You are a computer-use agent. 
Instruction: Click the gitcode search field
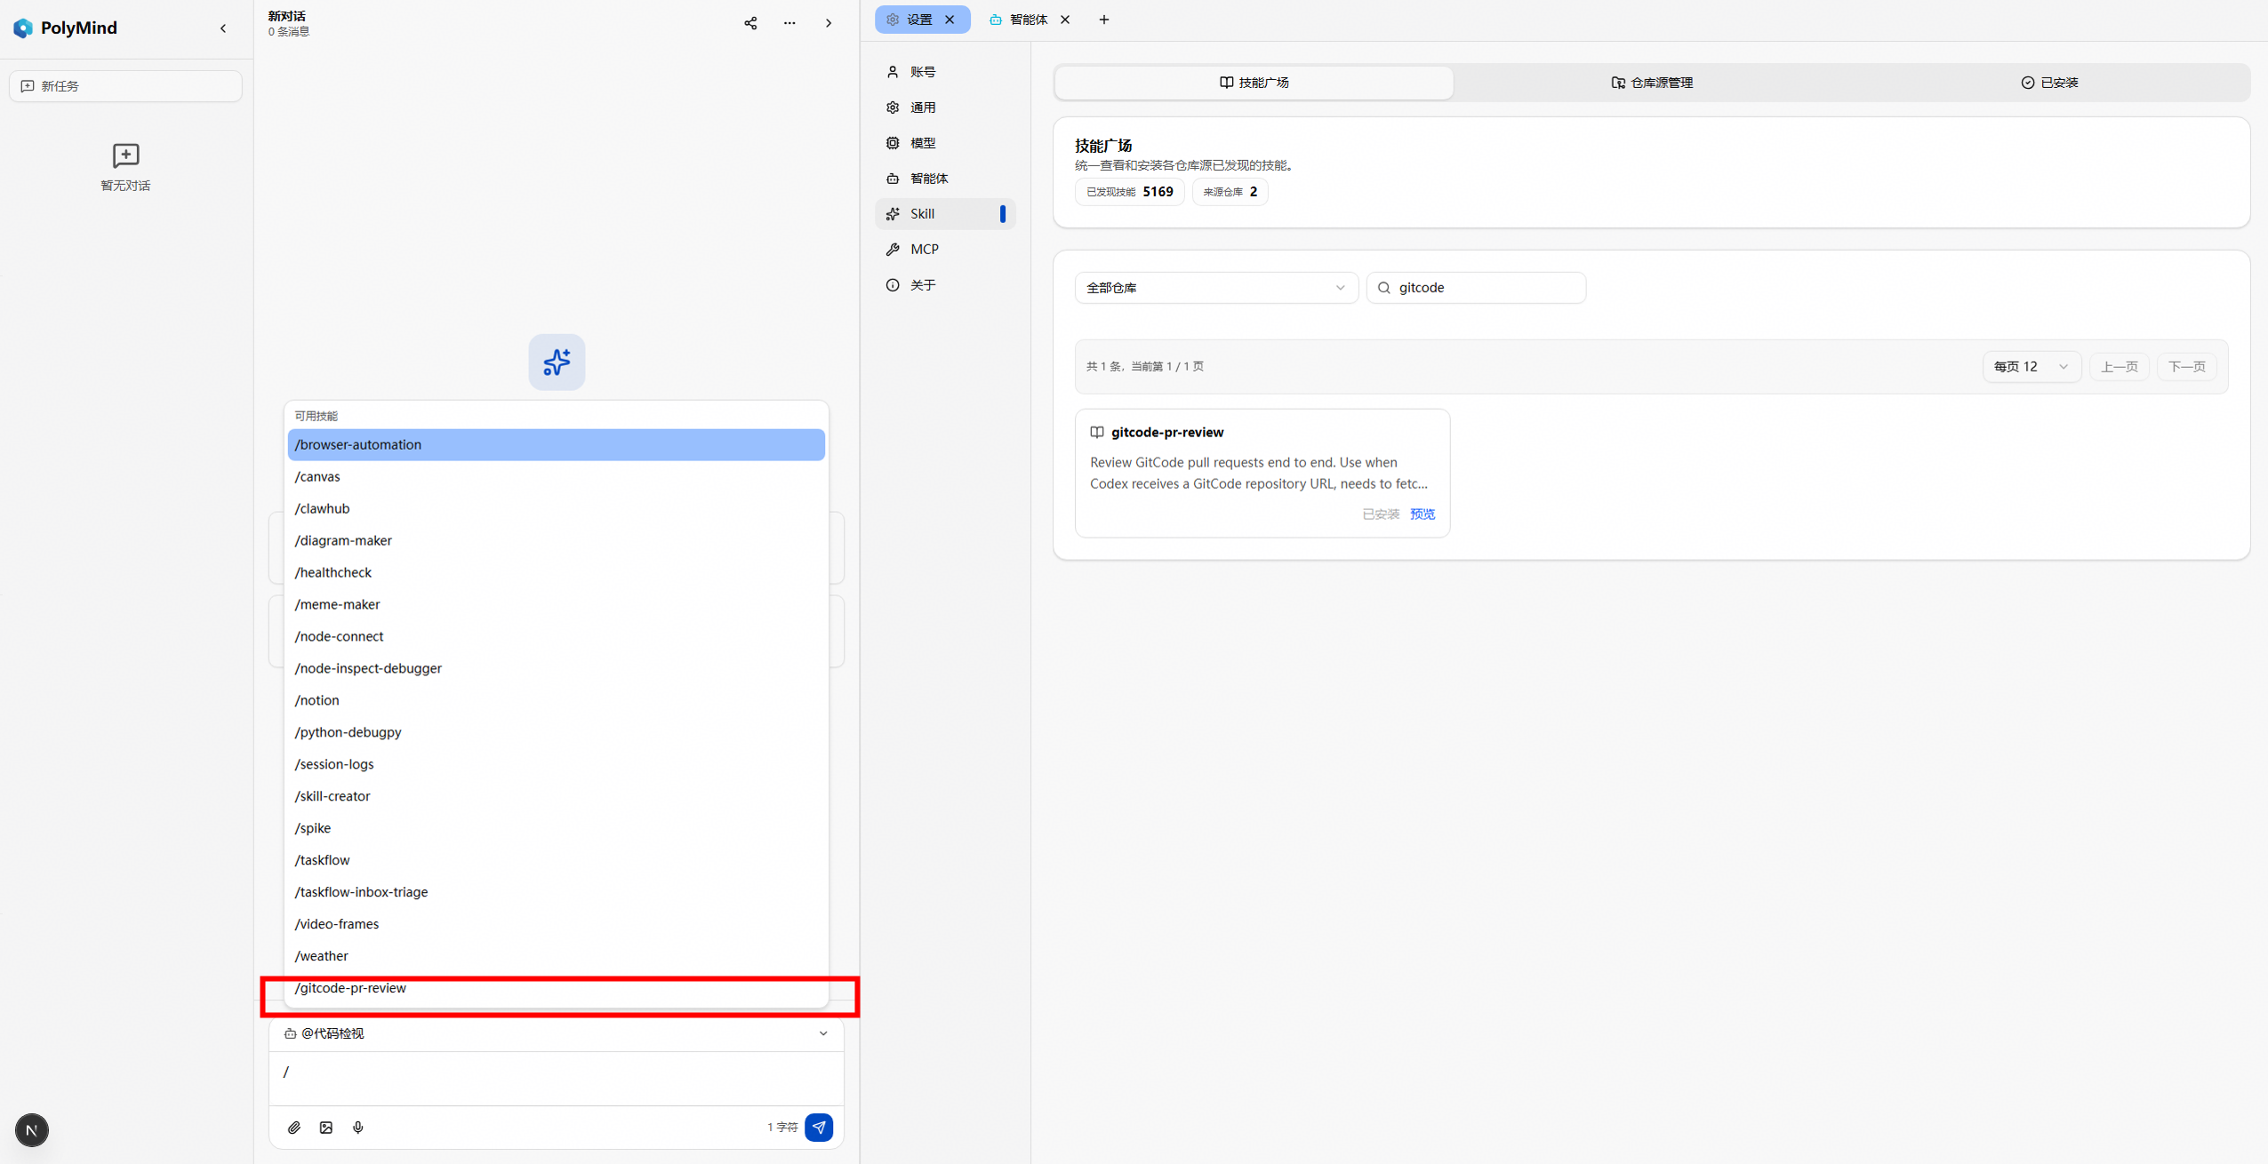click(1476, 288)
